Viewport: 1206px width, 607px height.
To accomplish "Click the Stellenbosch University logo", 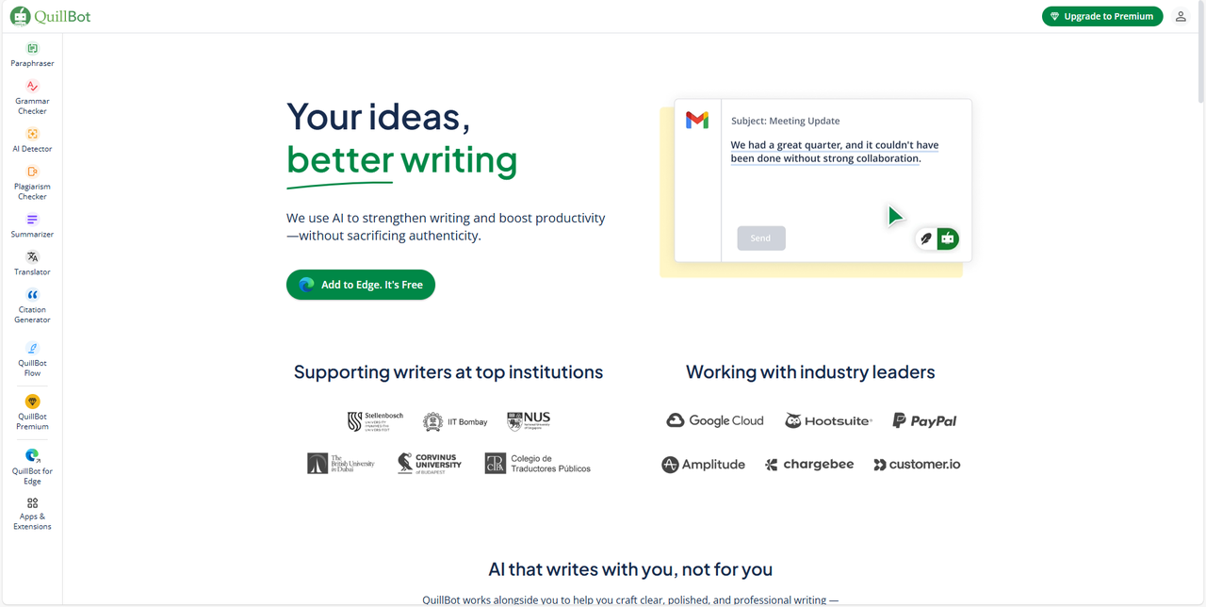I will click(x=375, y=421).
